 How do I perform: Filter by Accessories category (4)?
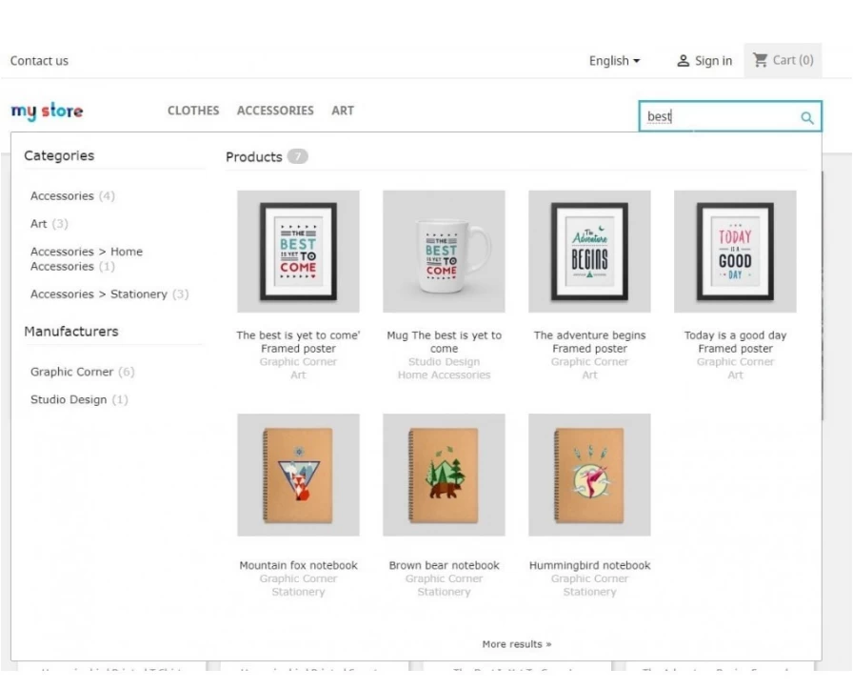[x=72, y=196]
